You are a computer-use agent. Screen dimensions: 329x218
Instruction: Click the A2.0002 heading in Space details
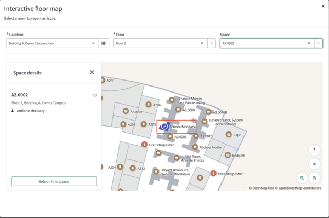20,95
